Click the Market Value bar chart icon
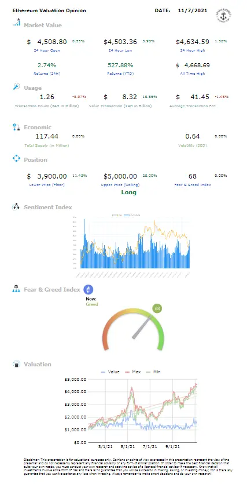This screenshot has height=484, width=247. click(x=17, y=22)
